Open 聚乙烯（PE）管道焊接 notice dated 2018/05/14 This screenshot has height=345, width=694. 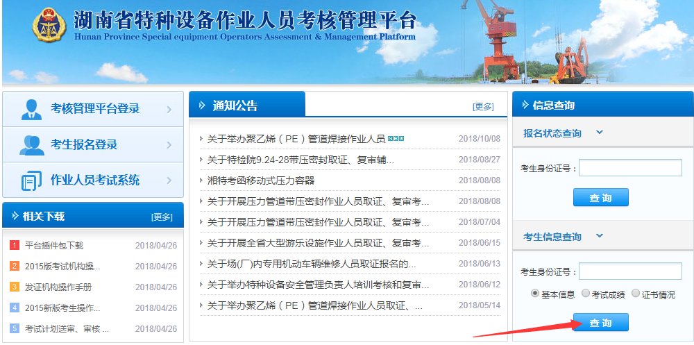314,305
